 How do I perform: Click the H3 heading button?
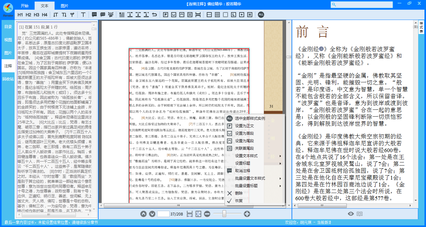click(x=36, y=15)
